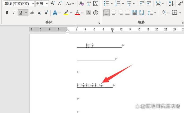The width and height of the screenshot is (184, 113).
Task: Clear all formatting icon
Action: pyautogui.click(x=81, y=3)
